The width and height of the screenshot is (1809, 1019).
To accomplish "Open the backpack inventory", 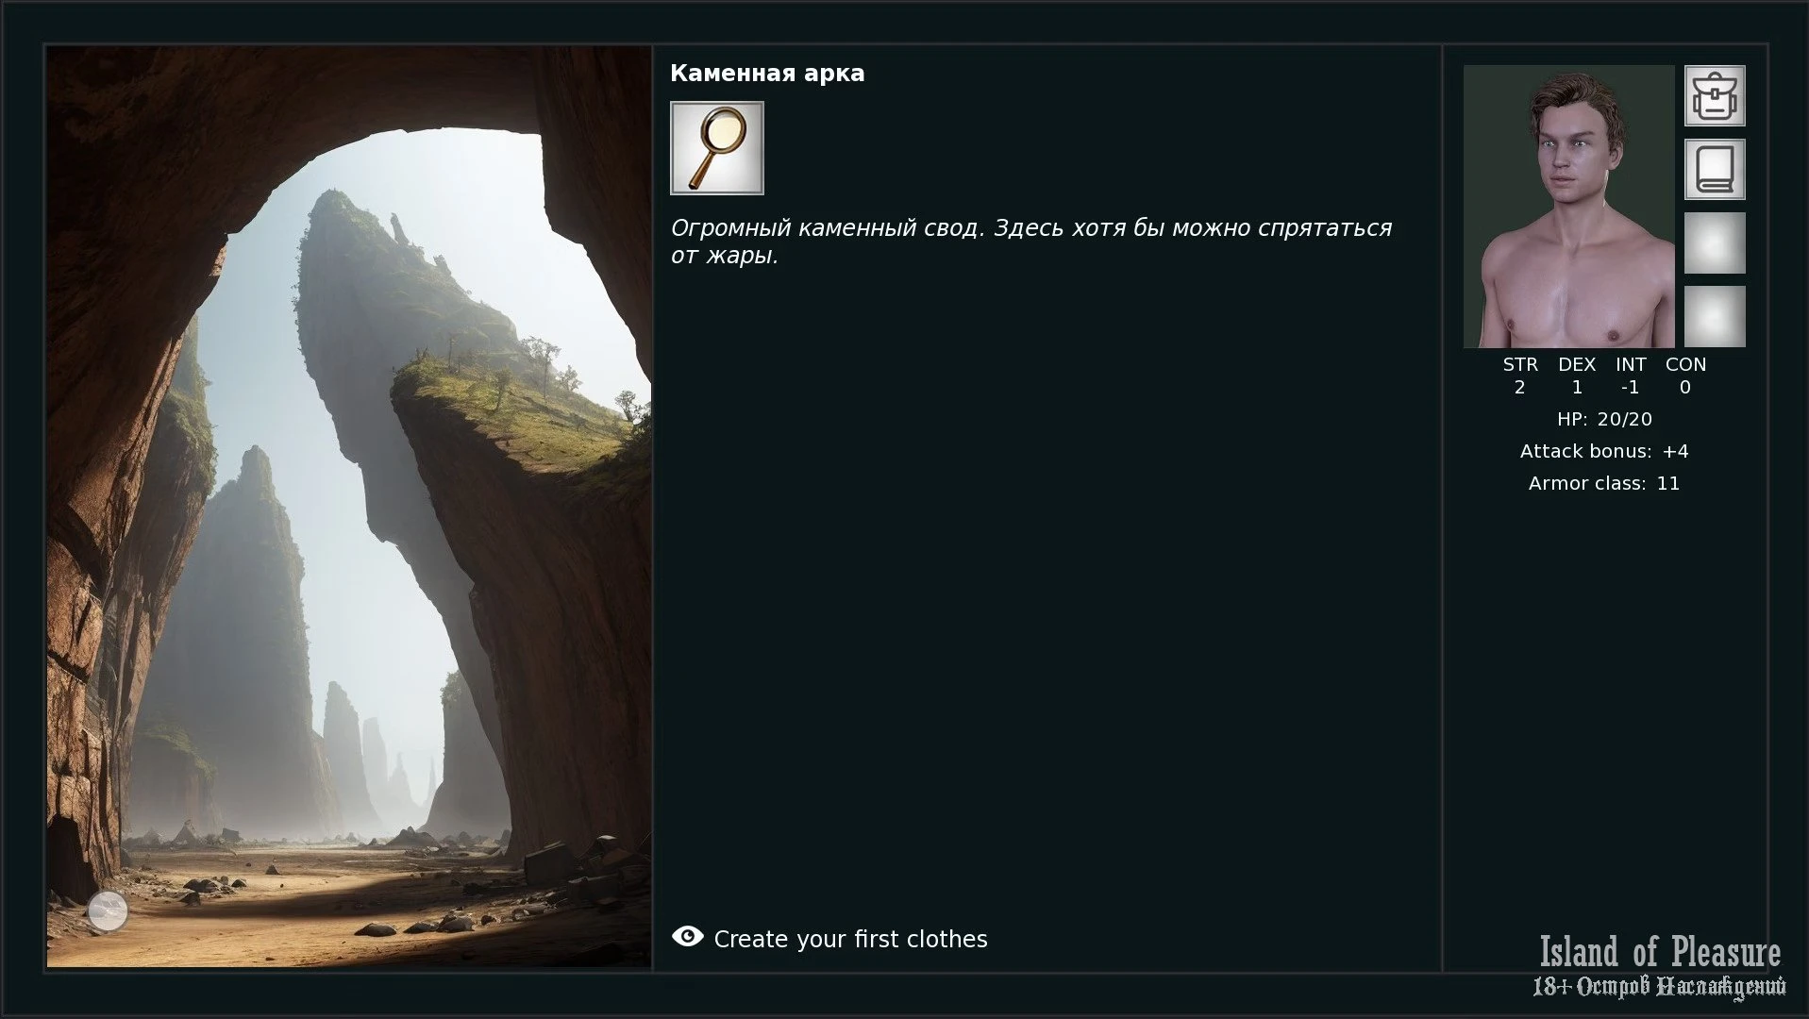I will click(x=1715, y=95).
